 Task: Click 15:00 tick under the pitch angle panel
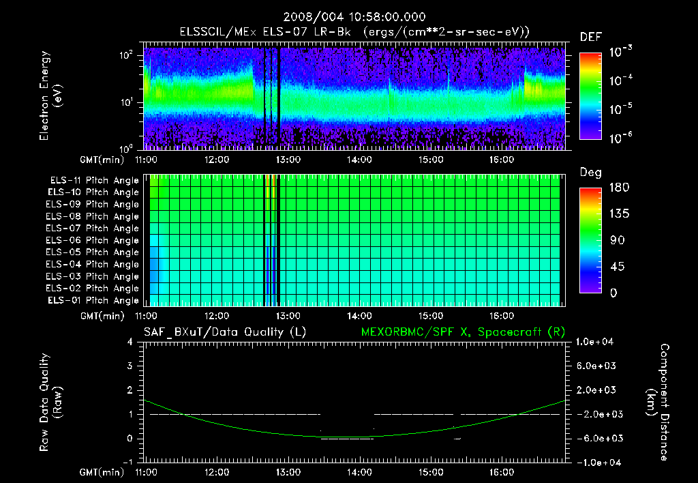point(431,316)
